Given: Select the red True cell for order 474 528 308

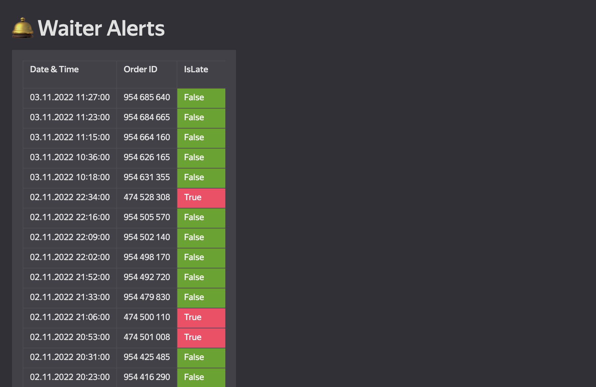Looking at the screenshot, I should (201, 198).
